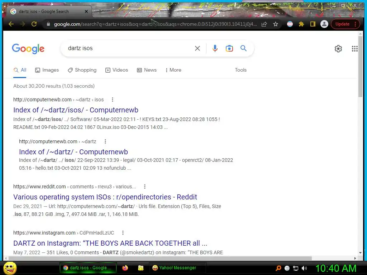Search by image with camera icon
The width and height of the screenshot is (367, 275).
click(x=229, y=48)
